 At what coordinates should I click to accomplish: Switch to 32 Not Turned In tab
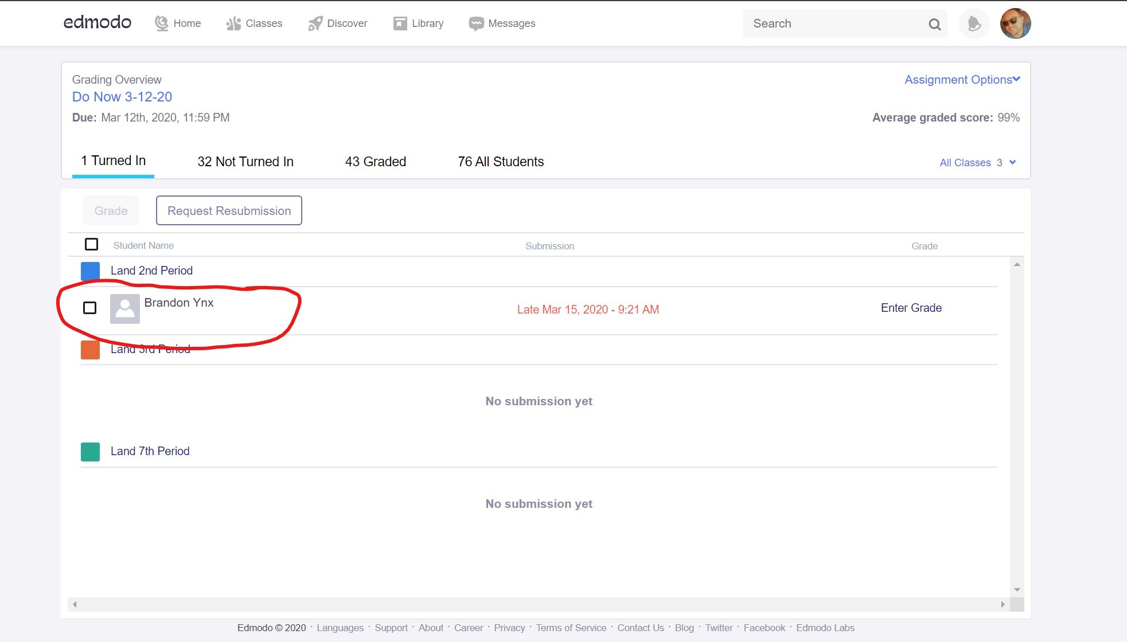click(x=245, y=162)
